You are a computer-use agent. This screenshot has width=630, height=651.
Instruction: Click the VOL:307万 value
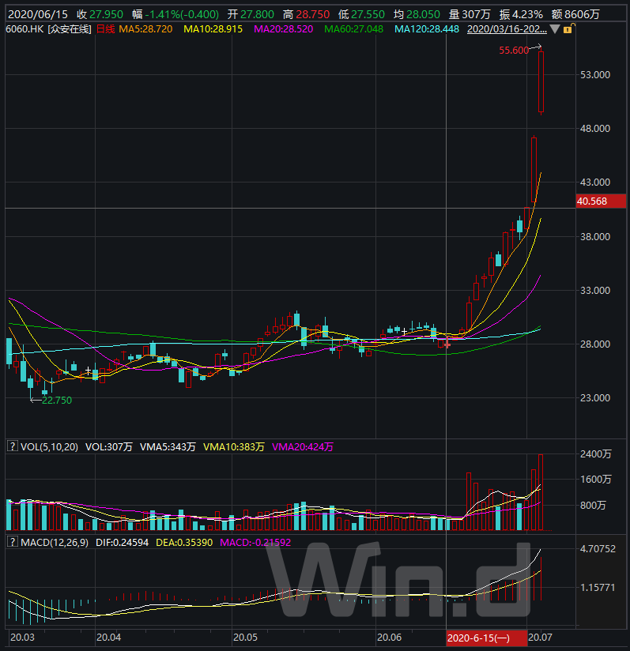pos(109,446)
